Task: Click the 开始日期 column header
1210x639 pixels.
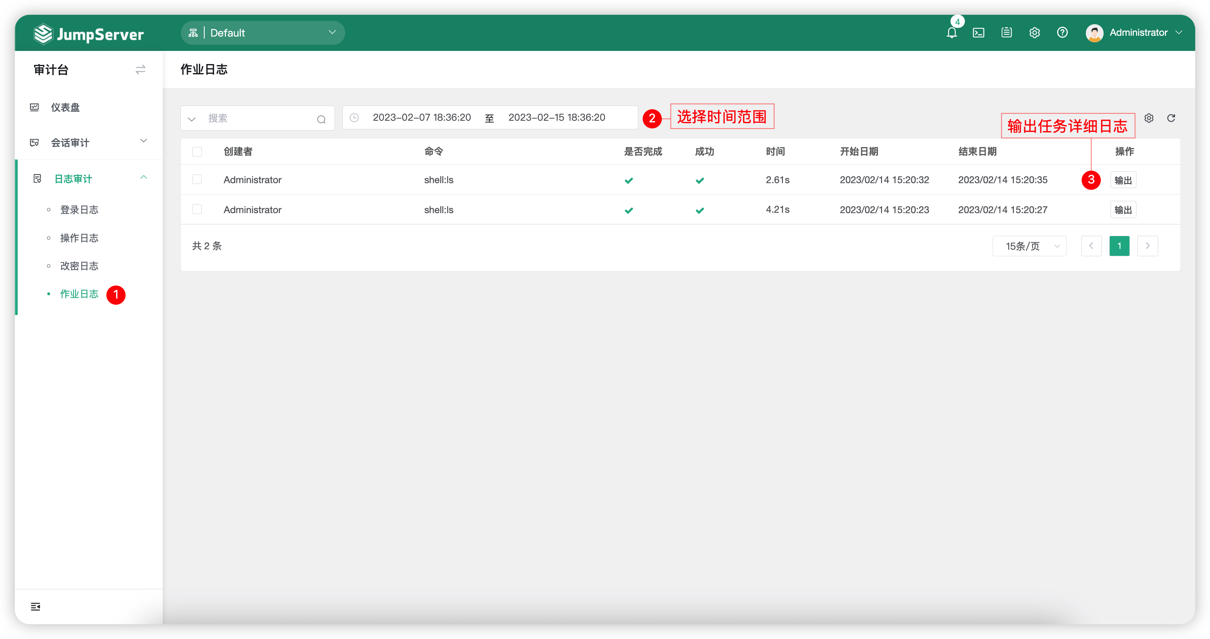Action: [859, 152]
